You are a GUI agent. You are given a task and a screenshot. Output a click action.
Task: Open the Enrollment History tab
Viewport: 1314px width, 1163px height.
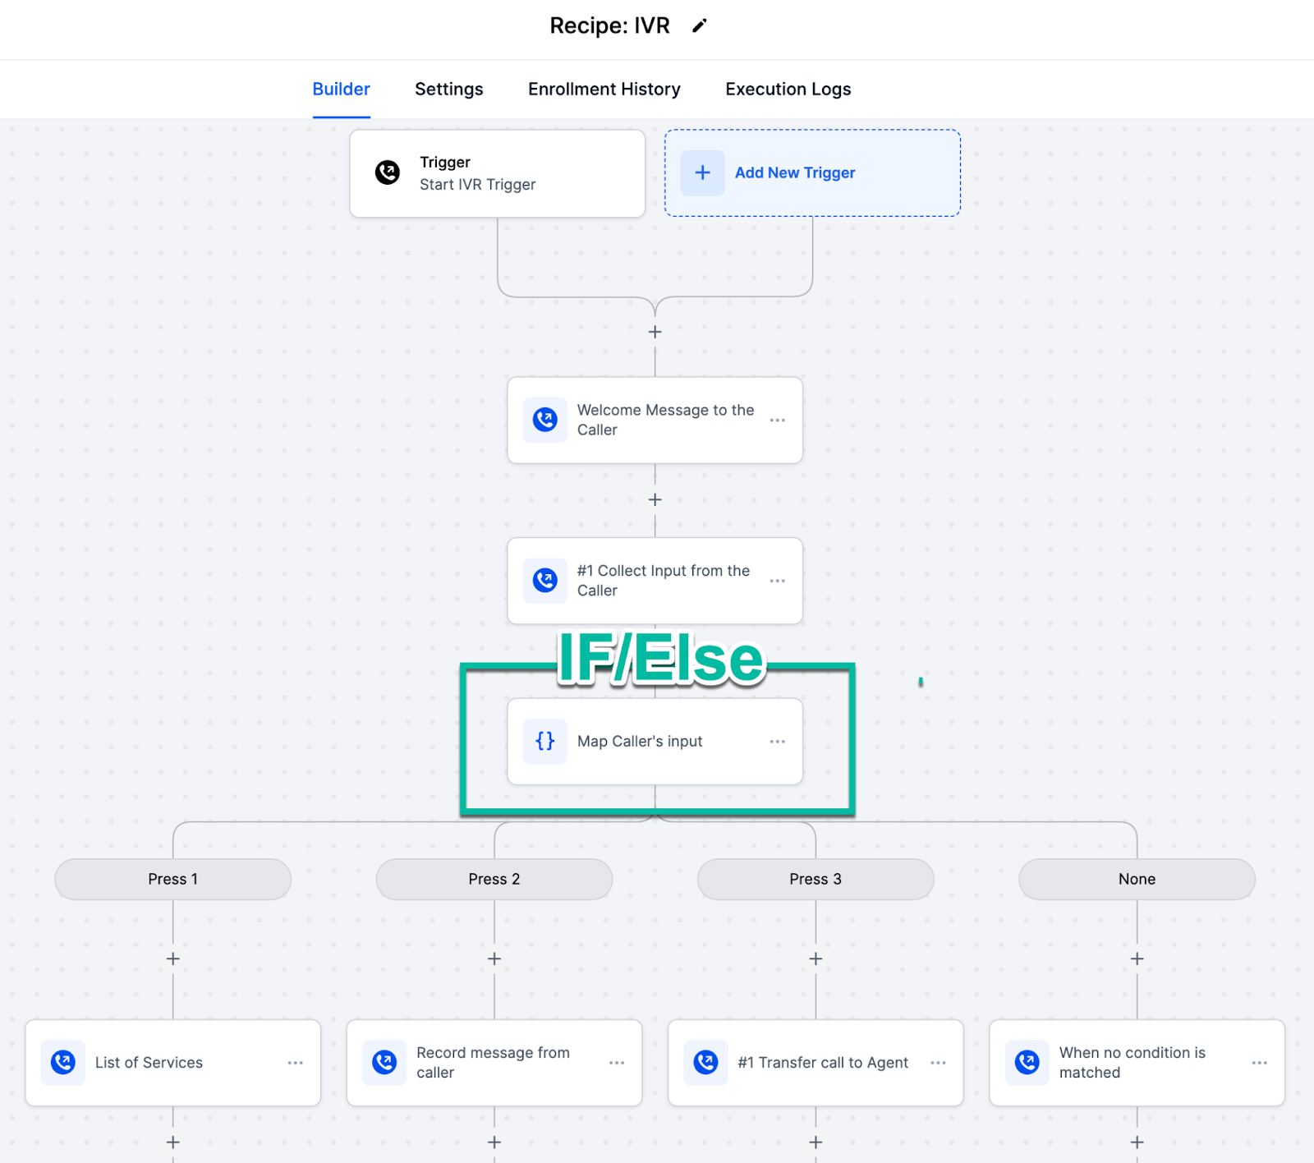[604, 89]
